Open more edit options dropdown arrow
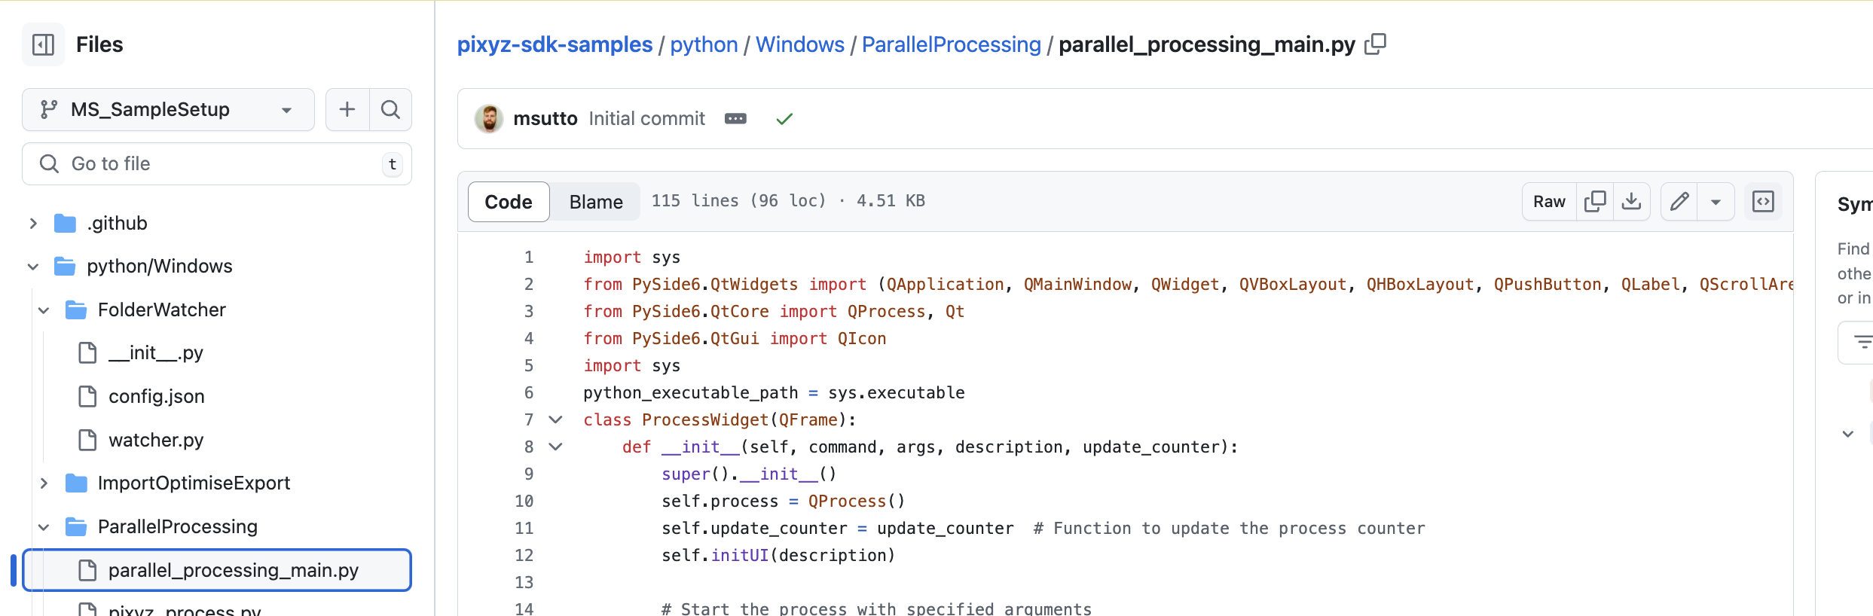 pyautogui.click(x=1716, y=202)
